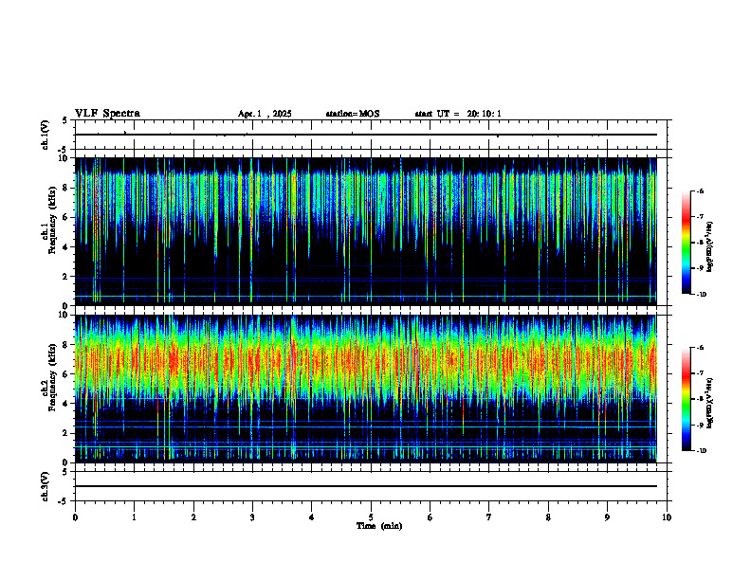Image resolution: width=751 pixels, height=580 pixels.
Task: Click the '-10' label on ch.2 color bar
Action: (702, 451)
